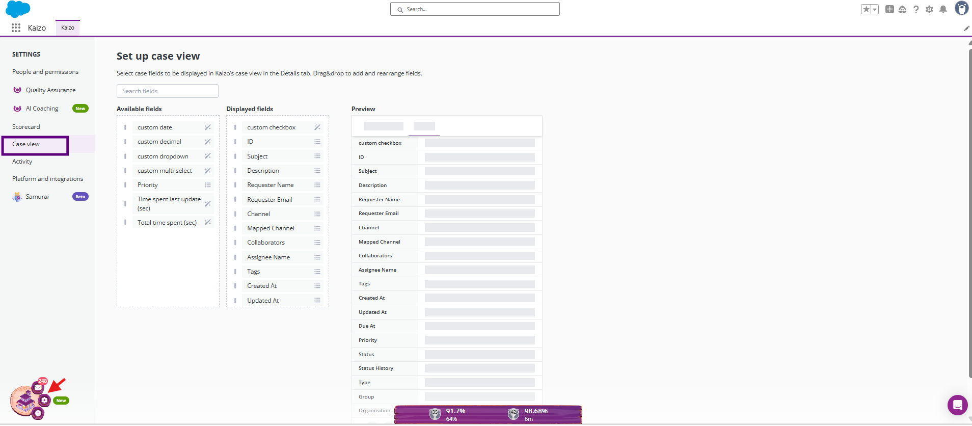Viewport: 972px width, 426px height.
Task: Go to Quality Assurance settings
Action: pyautogui.click(x=50, y=90)
